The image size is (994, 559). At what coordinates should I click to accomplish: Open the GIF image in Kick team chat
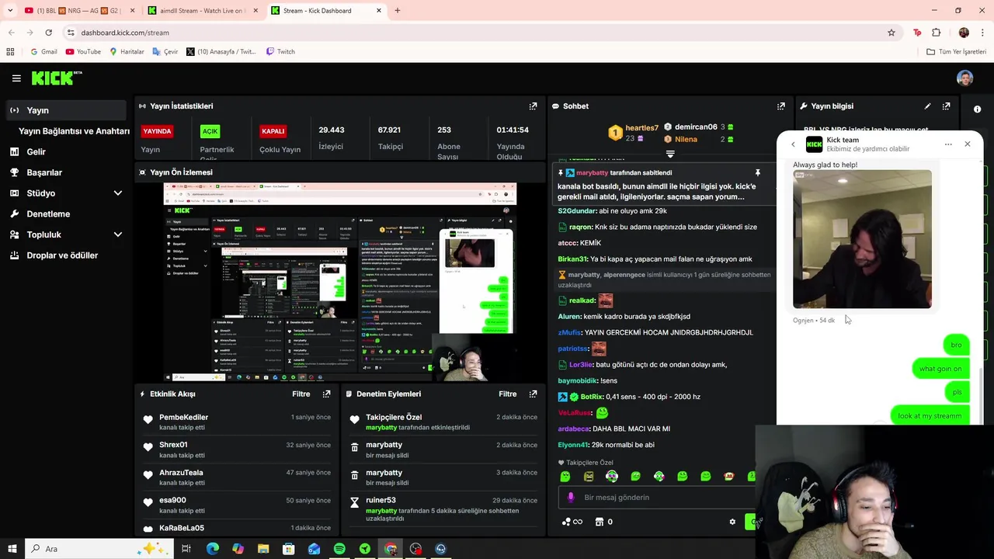(862, 239)
